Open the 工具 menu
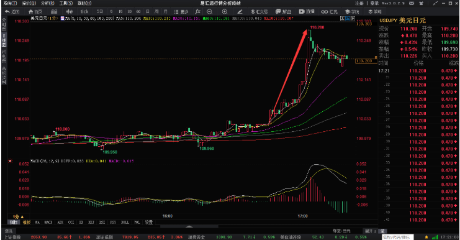 click(66, 3)
